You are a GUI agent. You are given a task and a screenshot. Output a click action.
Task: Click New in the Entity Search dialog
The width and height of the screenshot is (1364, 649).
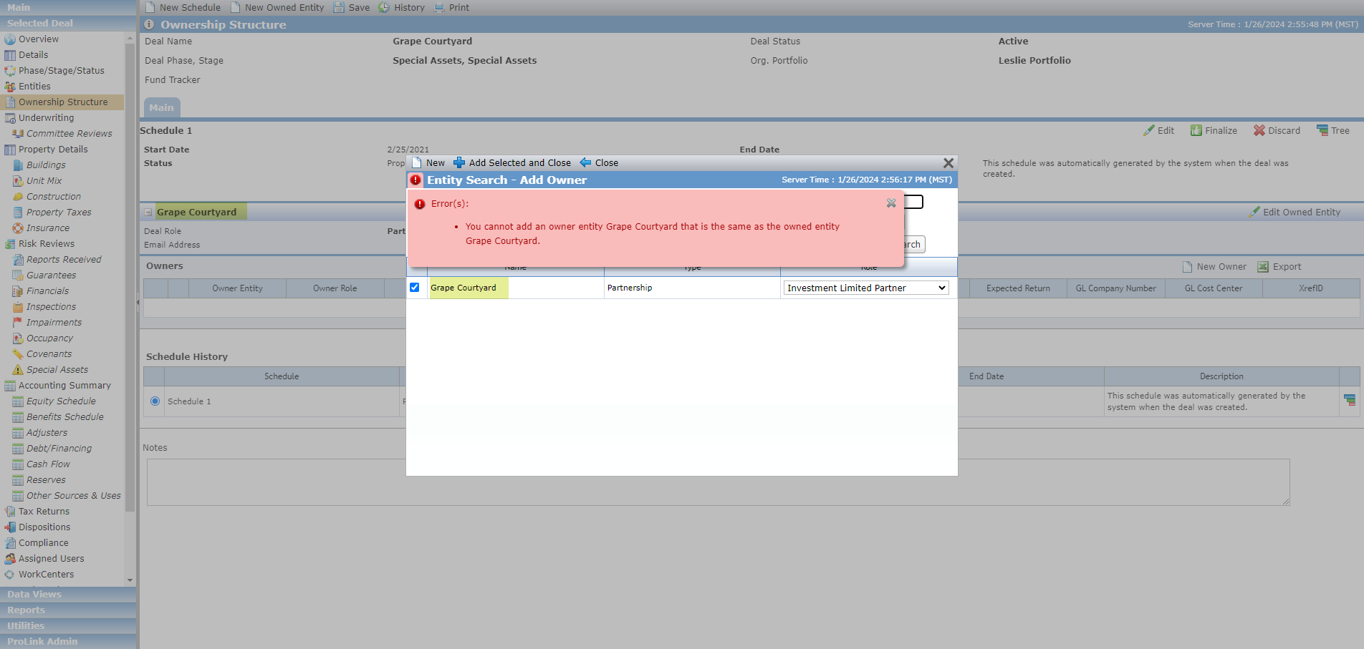click(x=428, y=163)
